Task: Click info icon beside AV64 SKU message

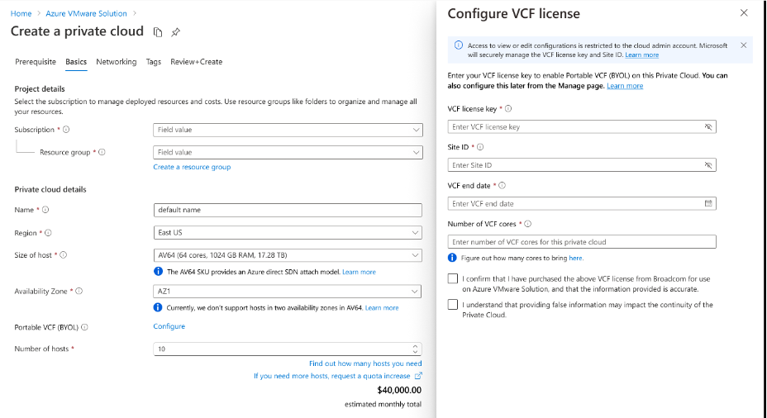Action: [158, 271]
